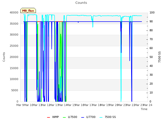Click the 'Mar 14' date tick label

pyautogui.click(x=63, y=105)
